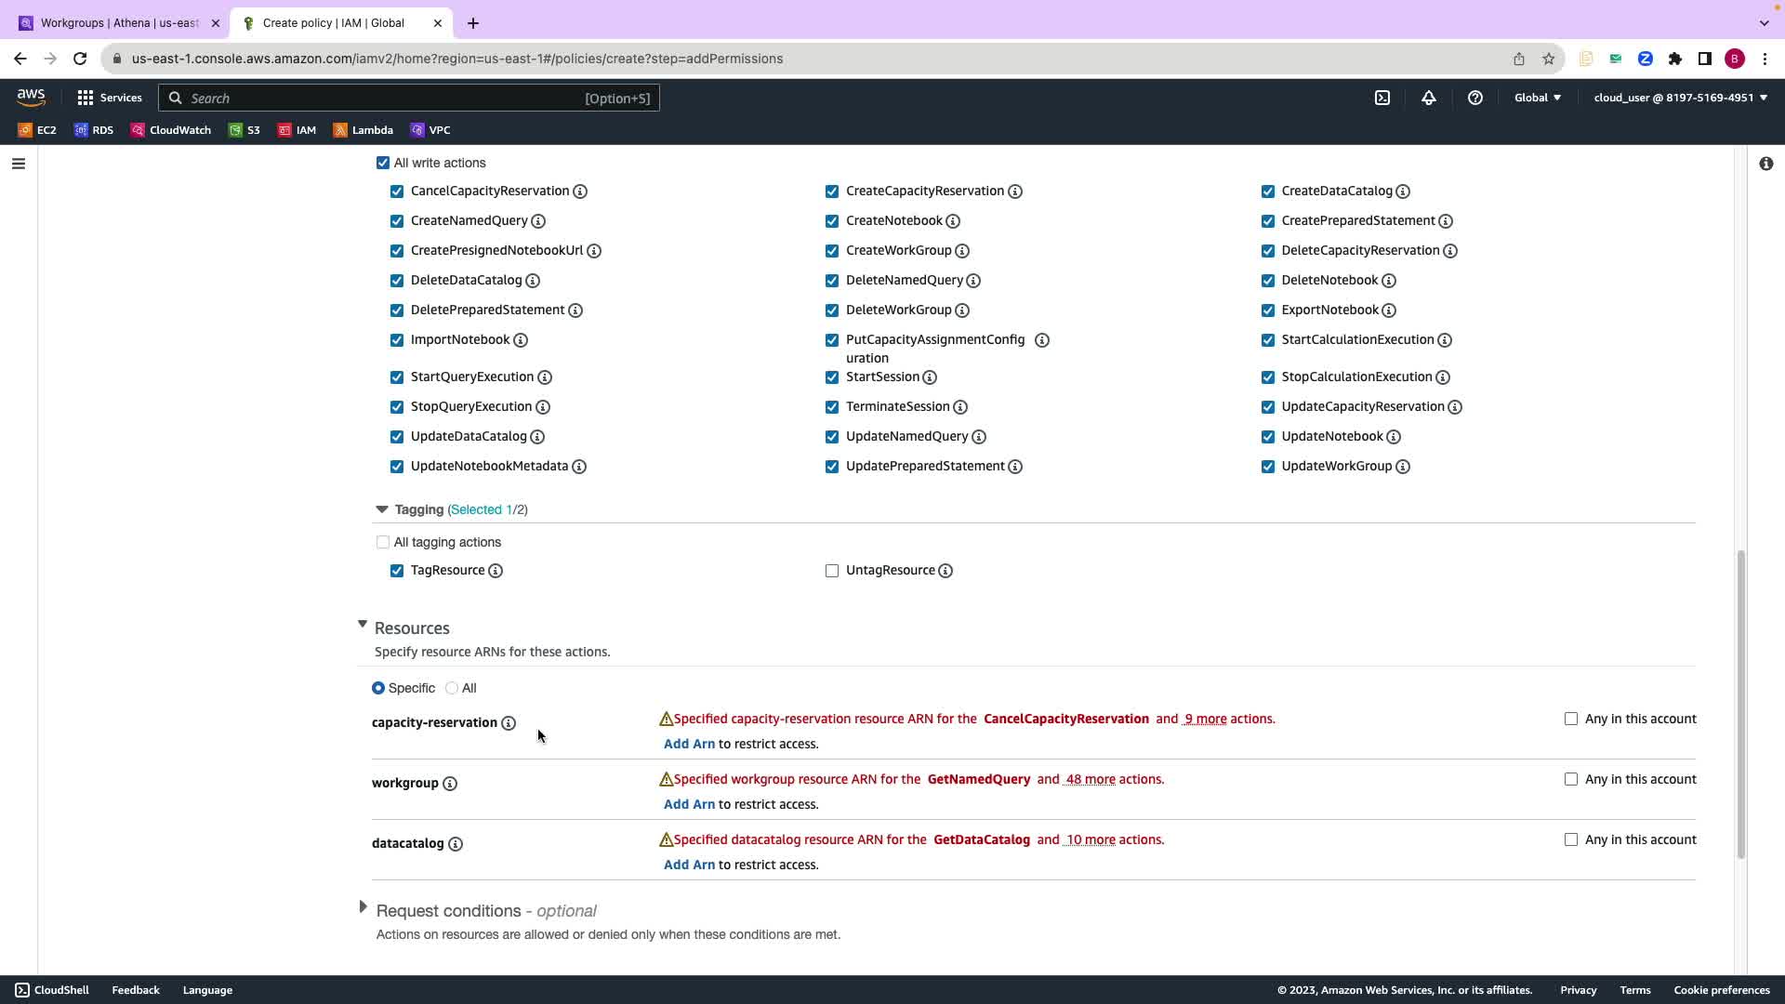Open the Global region dropdown

(x=1537, y=98)
